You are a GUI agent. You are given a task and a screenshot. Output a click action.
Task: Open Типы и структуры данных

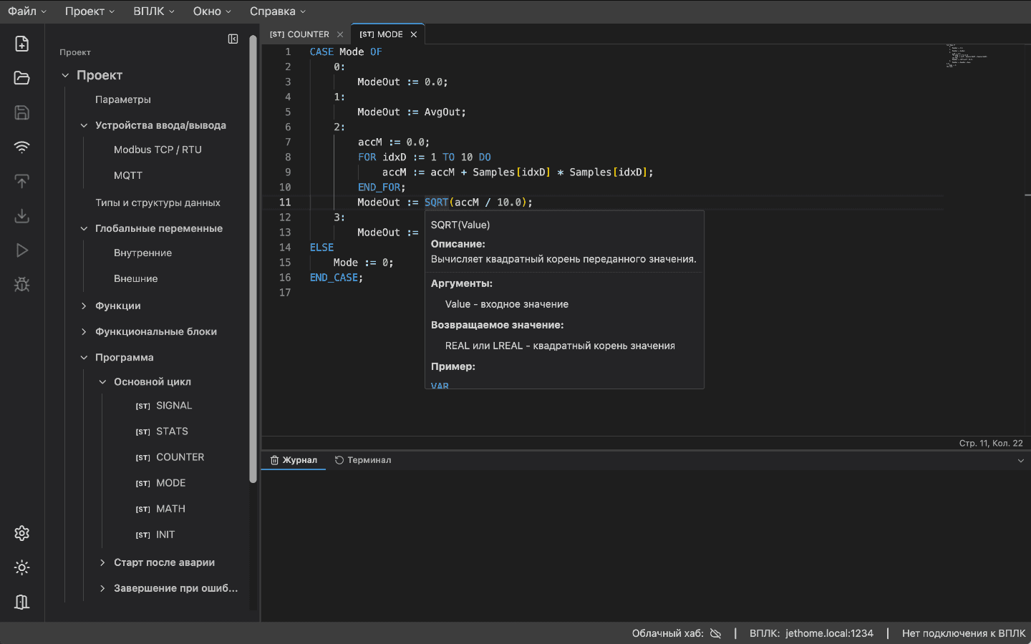[x=158, y=203]
